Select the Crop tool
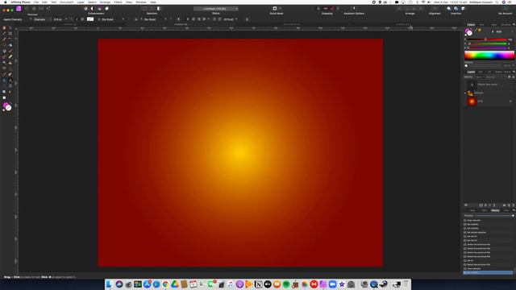Viewport: 516px width, 290px height. click(x=10, y=34)
